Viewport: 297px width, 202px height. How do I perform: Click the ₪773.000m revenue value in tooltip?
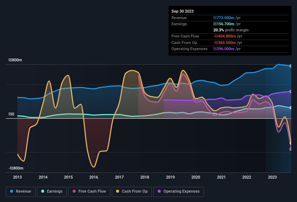[224, 18]
